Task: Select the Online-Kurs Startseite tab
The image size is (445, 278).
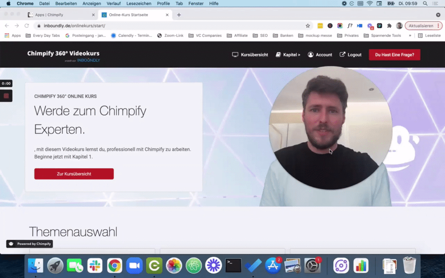Action: click(135, 15)
